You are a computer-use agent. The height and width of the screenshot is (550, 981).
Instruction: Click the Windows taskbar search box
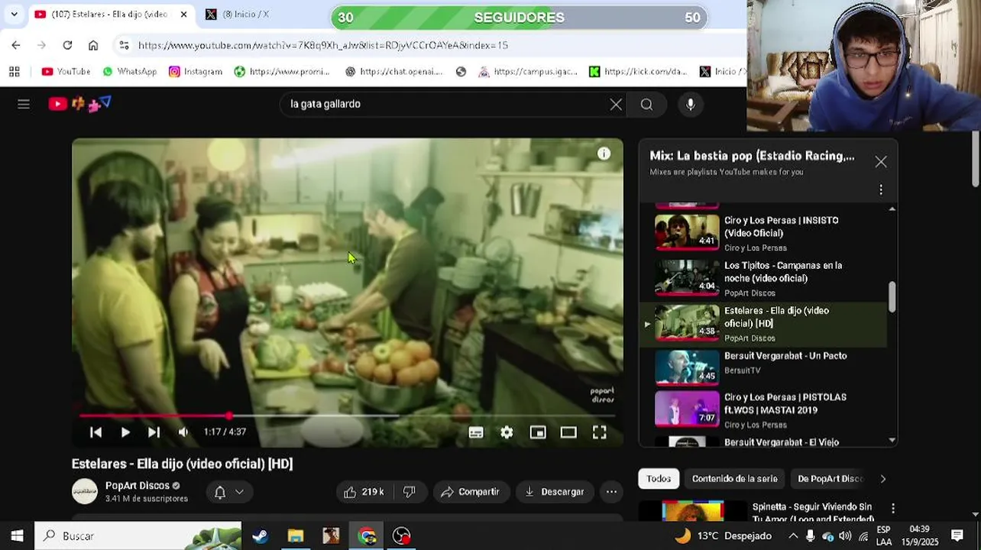[x=138, y=536]
